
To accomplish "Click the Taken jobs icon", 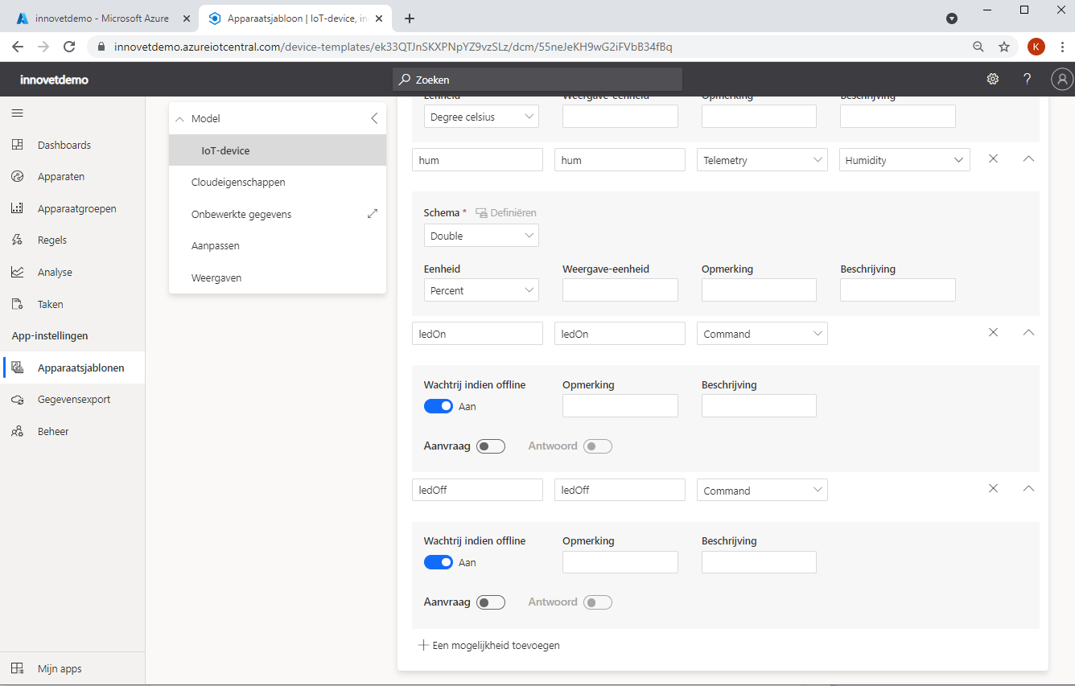I will point(18,304).
